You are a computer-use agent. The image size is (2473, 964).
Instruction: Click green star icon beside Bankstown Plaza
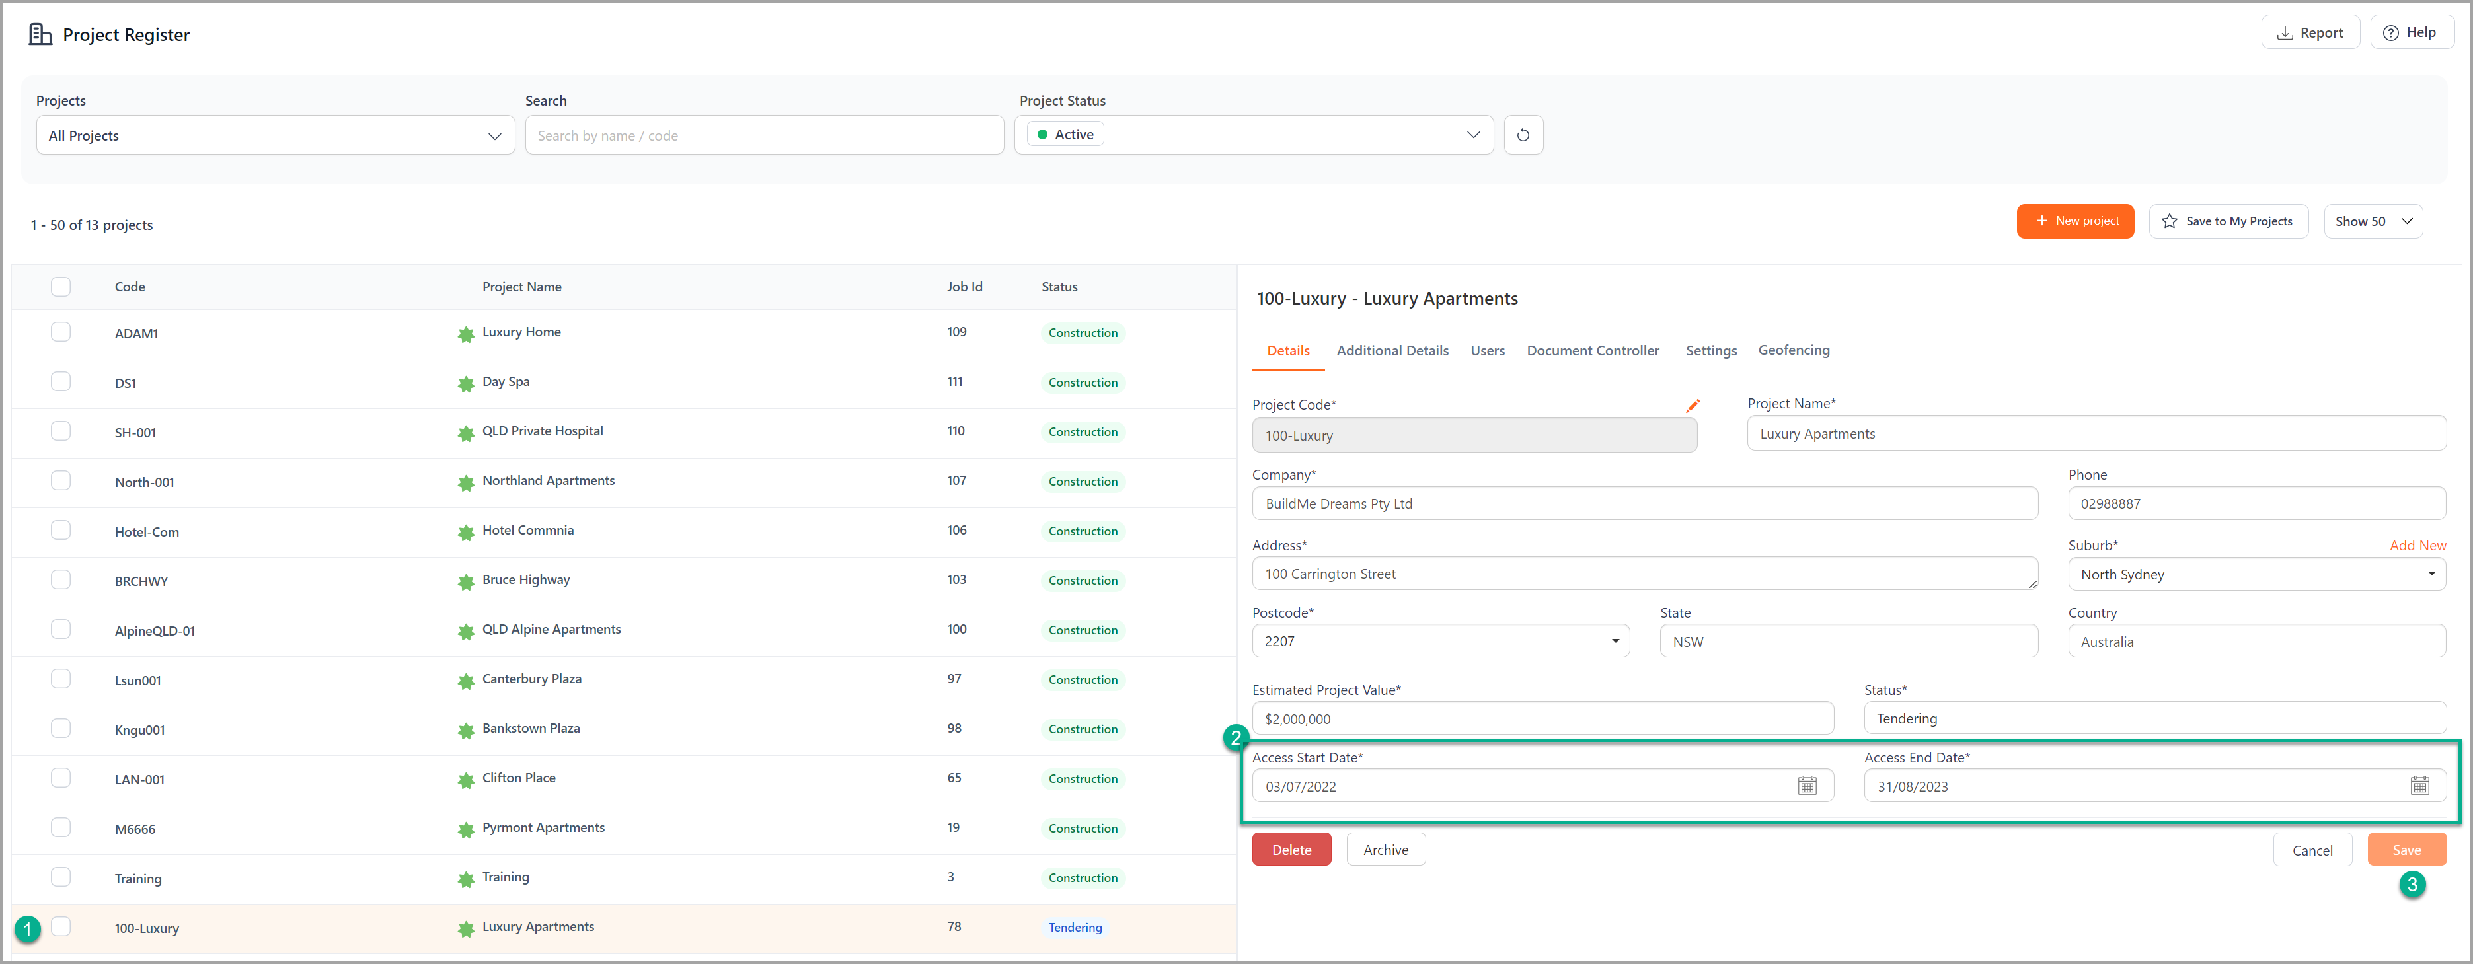click(x=466, y=731)
